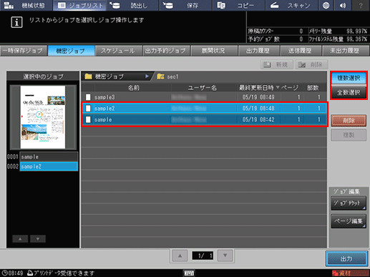Click the 05/19 08:49 date cell

pos(258,97)
